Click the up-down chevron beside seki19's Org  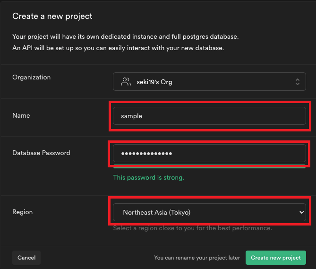tap(297, 82)
